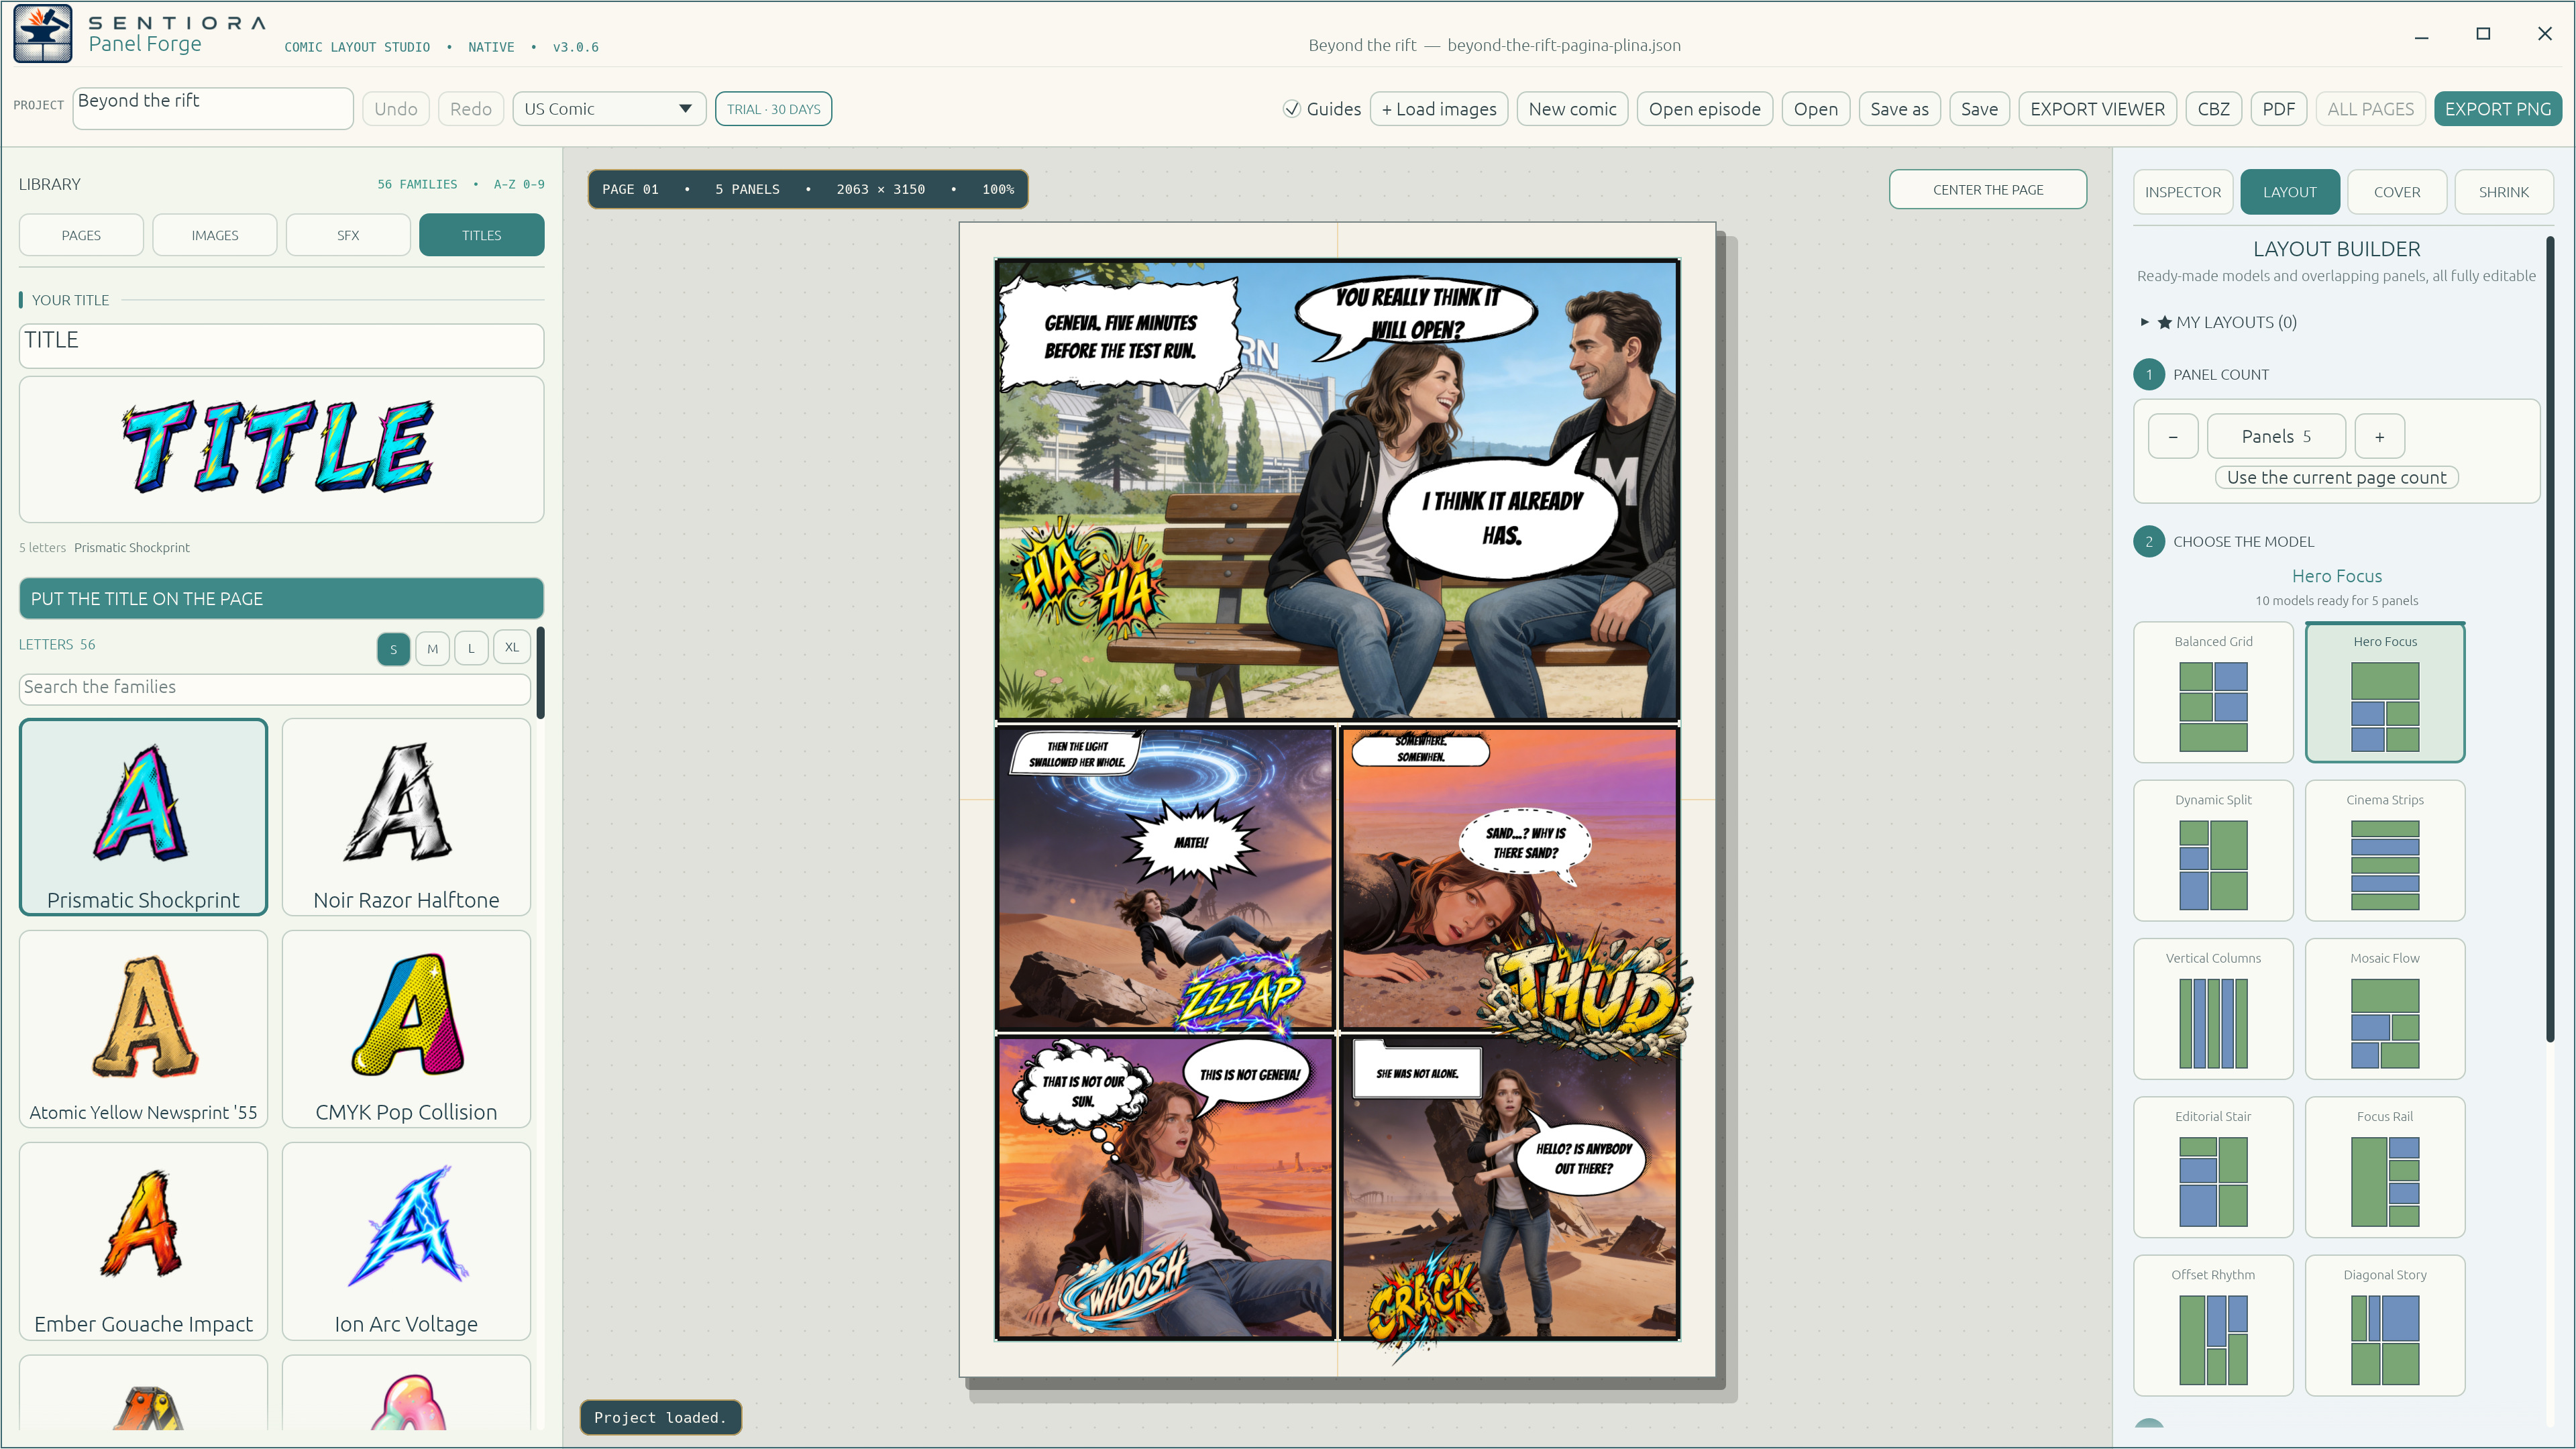This screenshot has width=2576, height=1449.
Task: Click the Sentiora Panel Forge logo icon
Action: [x=42, y=34]
